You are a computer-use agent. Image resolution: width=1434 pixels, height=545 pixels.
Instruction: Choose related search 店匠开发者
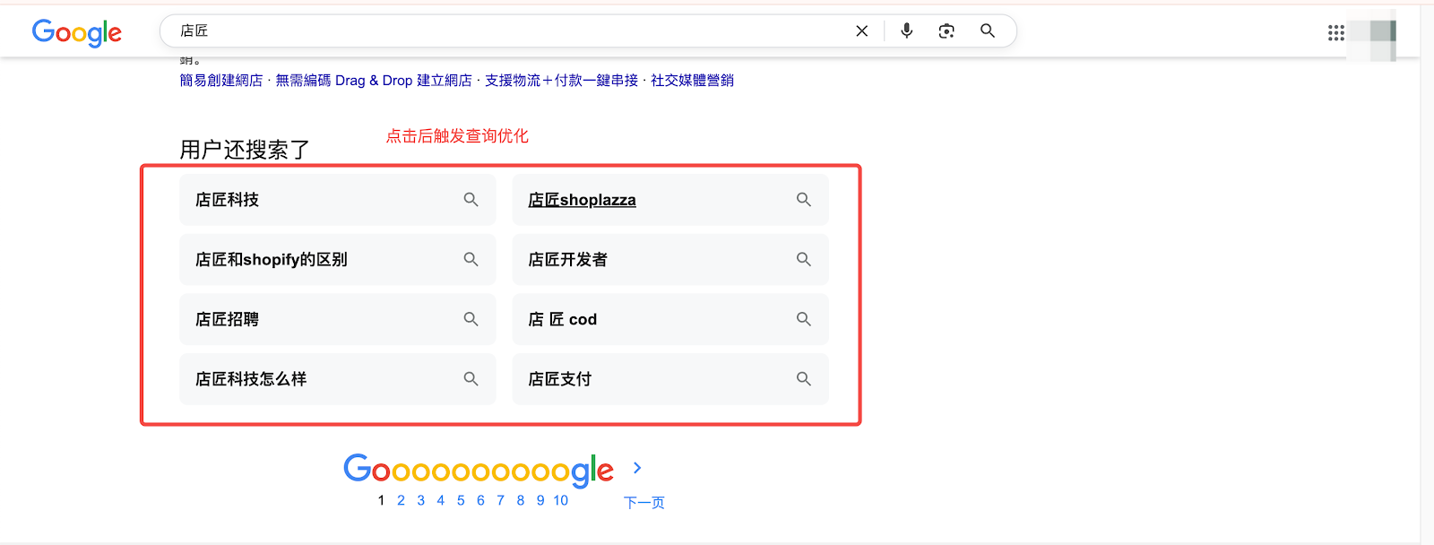[670, 259]
